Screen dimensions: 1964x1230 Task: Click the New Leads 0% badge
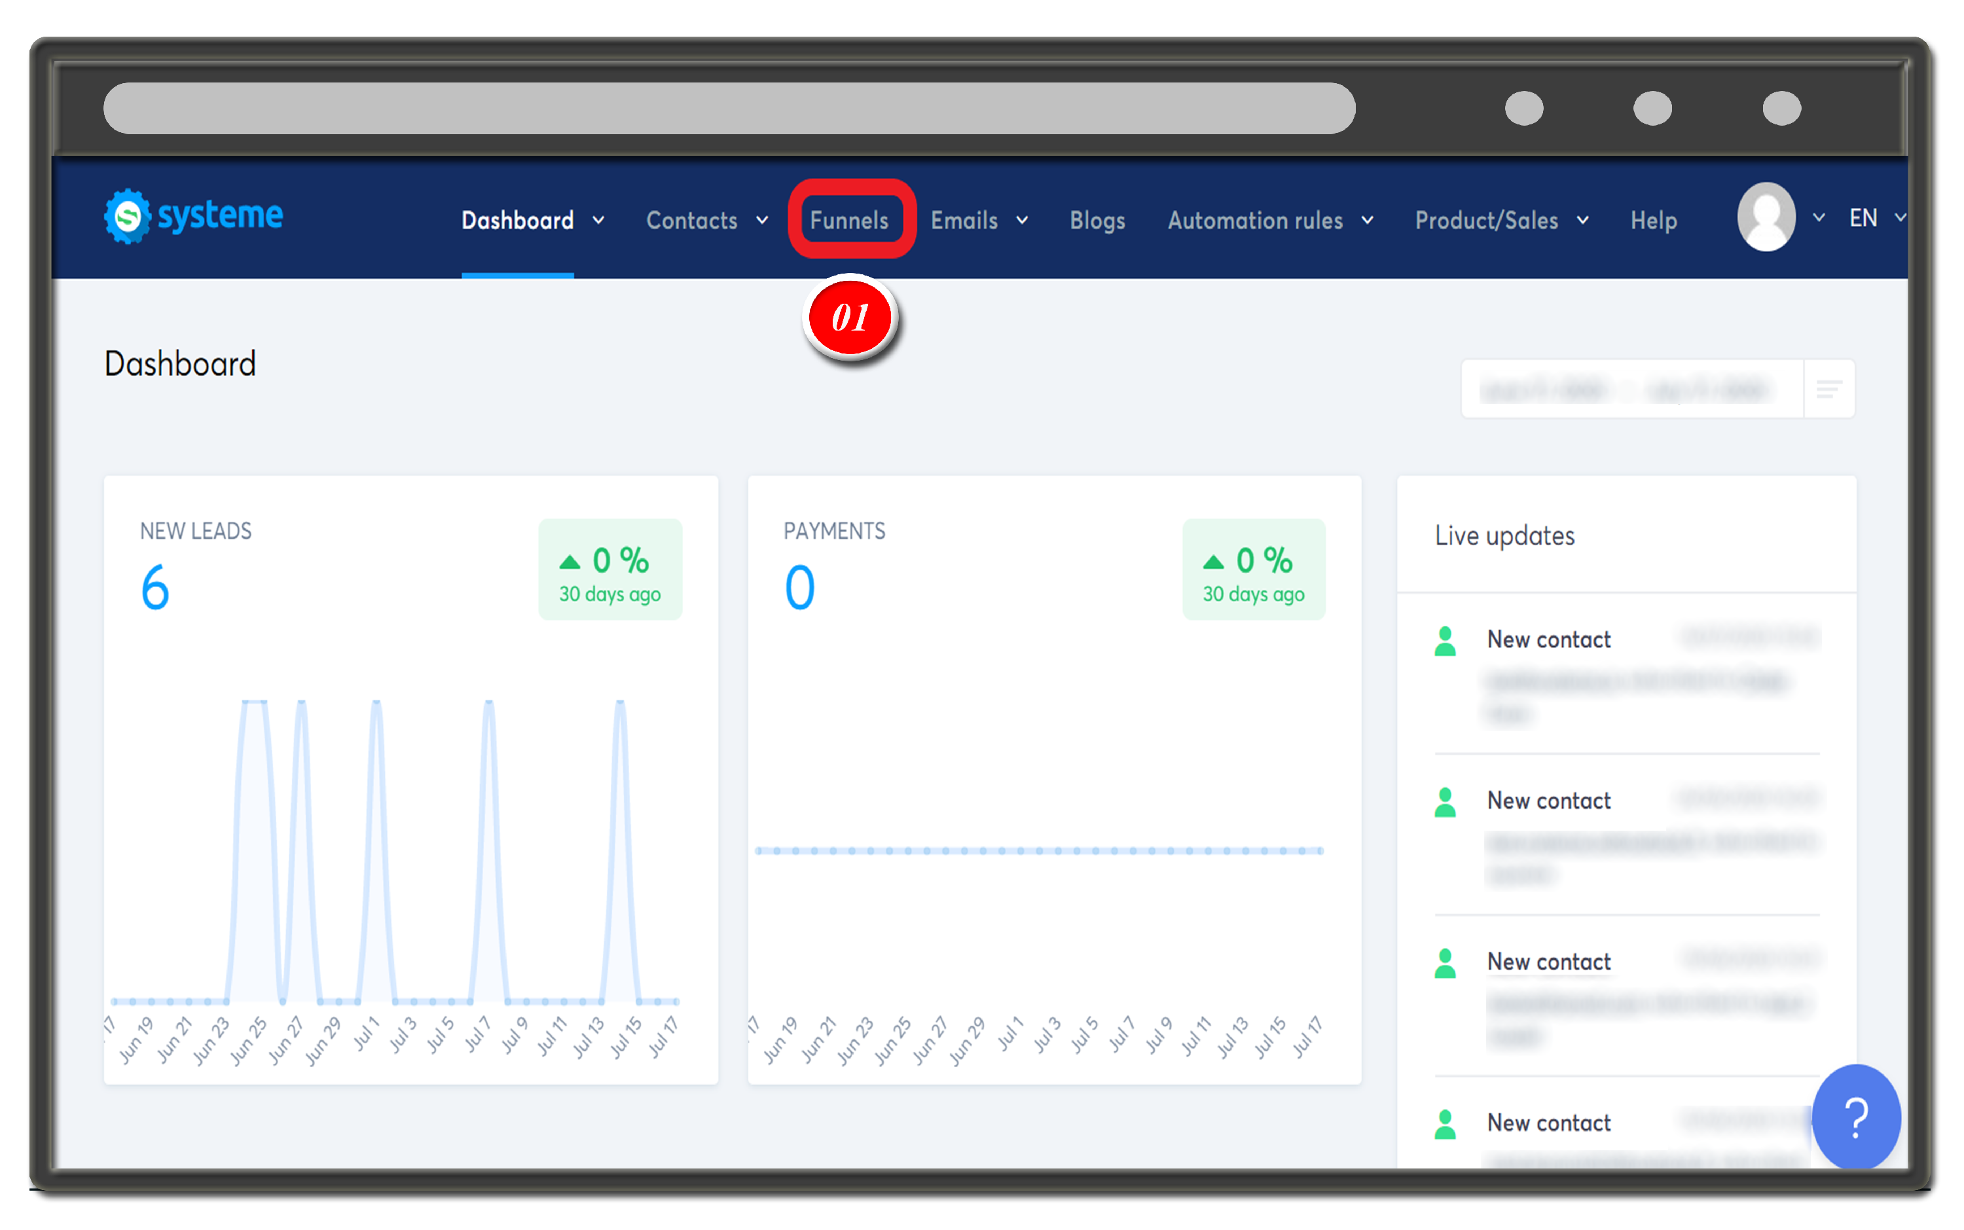click(x=610, y=570)
